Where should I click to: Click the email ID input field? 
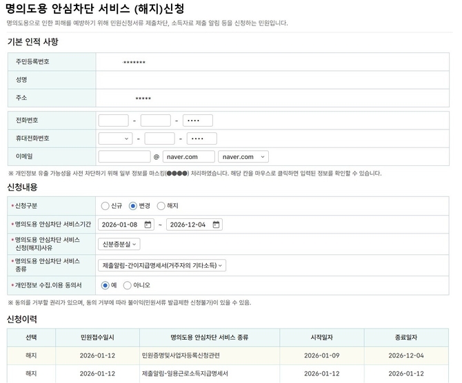tap(124, 157)
